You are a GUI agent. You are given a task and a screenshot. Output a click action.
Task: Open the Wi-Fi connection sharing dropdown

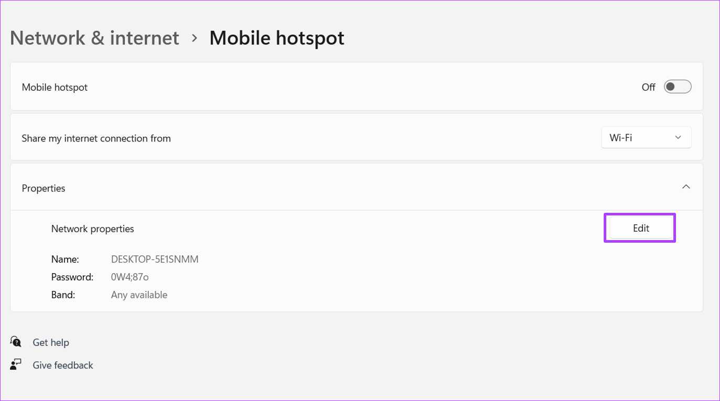coord(646,138)
